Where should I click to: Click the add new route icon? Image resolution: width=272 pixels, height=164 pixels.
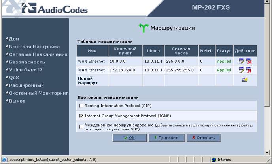[x=245, y=80]
